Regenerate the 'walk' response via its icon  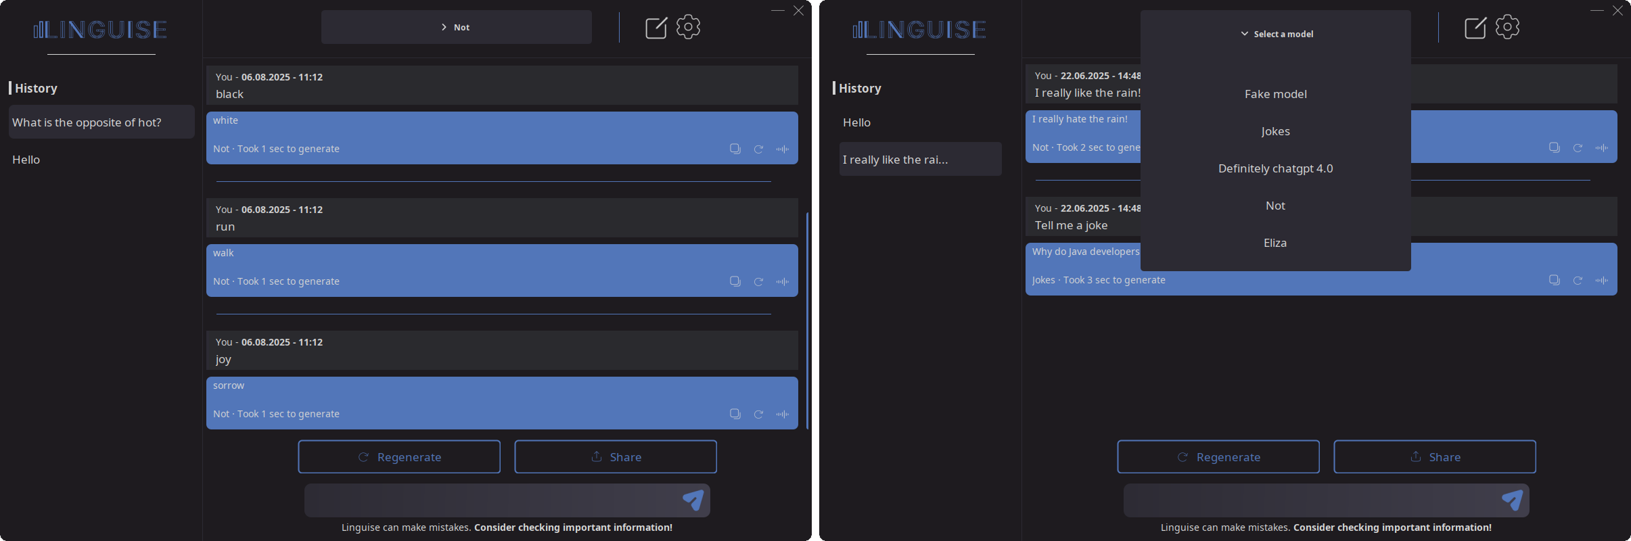[x=758, y=281]
